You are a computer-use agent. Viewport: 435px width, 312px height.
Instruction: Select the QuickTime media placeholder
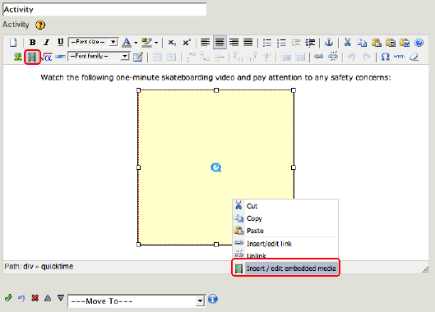[x=215, y=167]
